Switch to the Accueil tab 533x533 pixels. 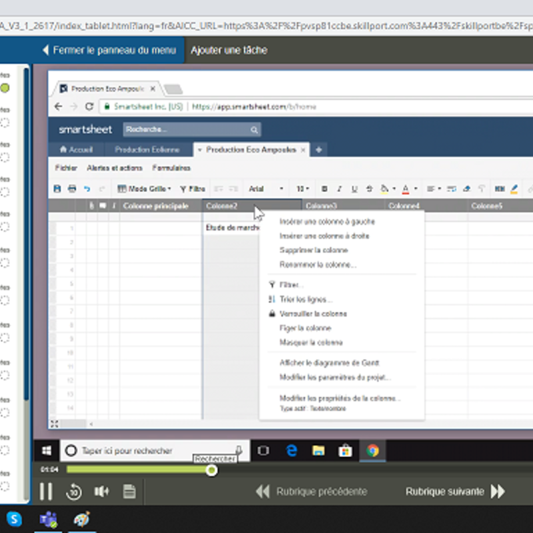[77, 150]
